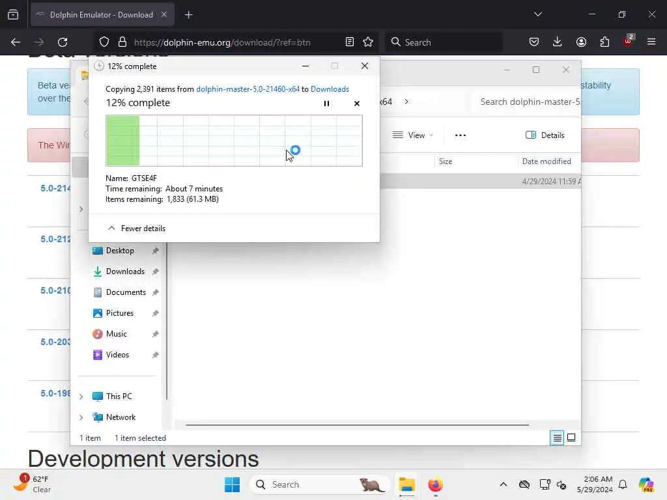
Task: Select Network in navigation pane
Action: (x=121, y=417)
